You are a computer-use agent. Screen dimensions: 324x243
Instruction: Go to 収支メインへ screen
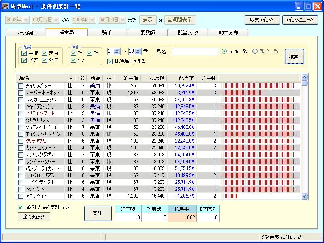[262, 20]
